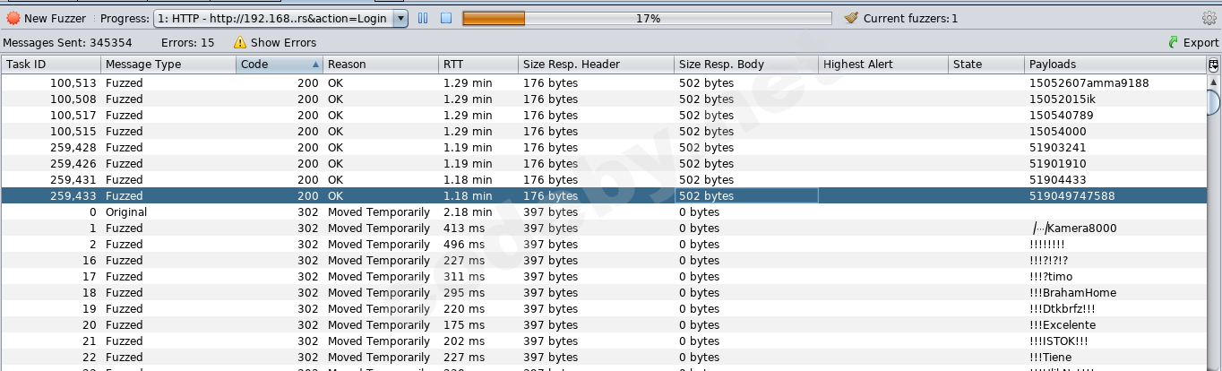Sort the table by Task ID
Image resolution: width=1222 pixels, height=371 pixels.
pos(50,65)
